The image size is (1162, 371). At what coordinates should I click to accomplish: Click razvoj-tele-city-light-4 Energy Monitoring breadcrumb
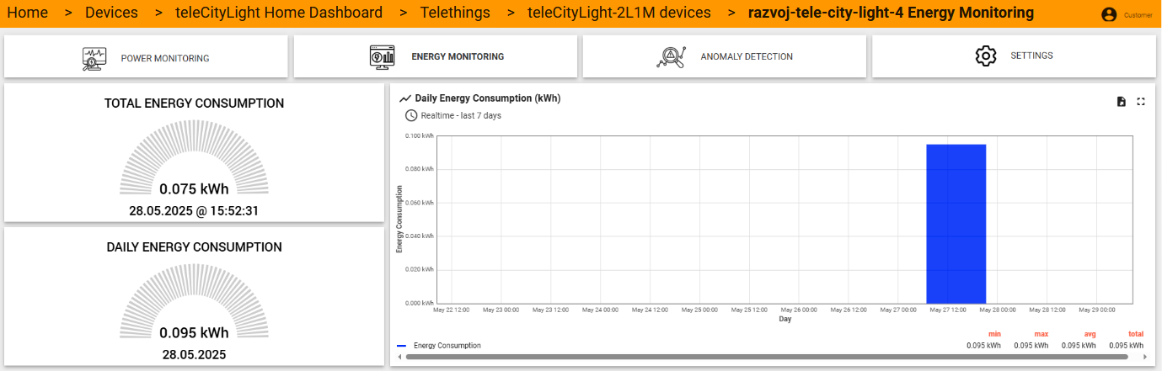click(x=891, y=13)
